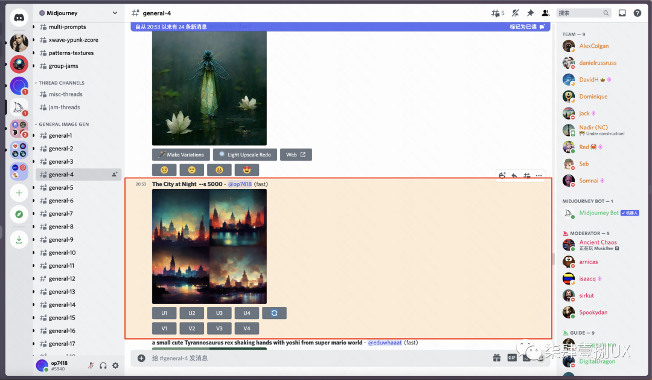The height and width of the screenshot is (380, 652).
Task: Click the U1 upscale button
Action: 164,313
